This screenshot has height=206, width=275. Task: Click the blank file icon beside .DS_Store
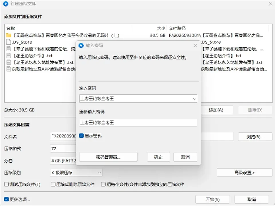pos(8,42)
